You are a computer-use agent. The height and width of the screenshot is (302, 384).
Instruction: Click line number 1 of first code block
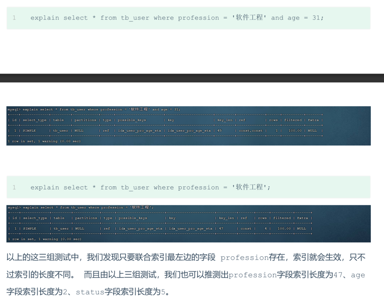[x=14, y=18]
